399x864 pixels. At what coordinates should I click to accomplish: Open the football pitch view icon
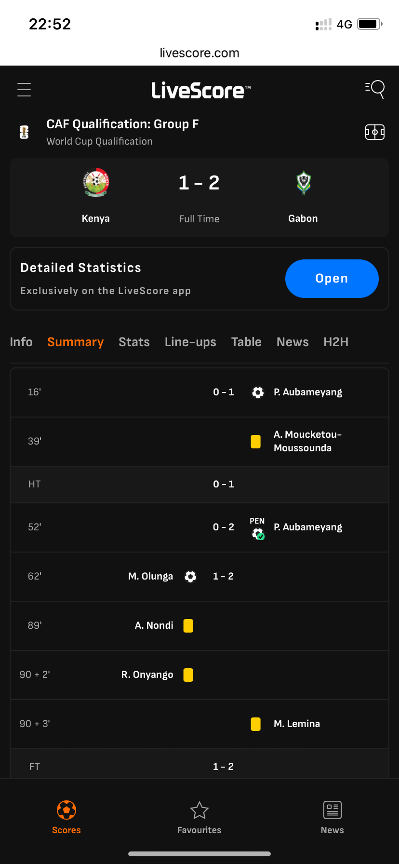coord(375,132)
